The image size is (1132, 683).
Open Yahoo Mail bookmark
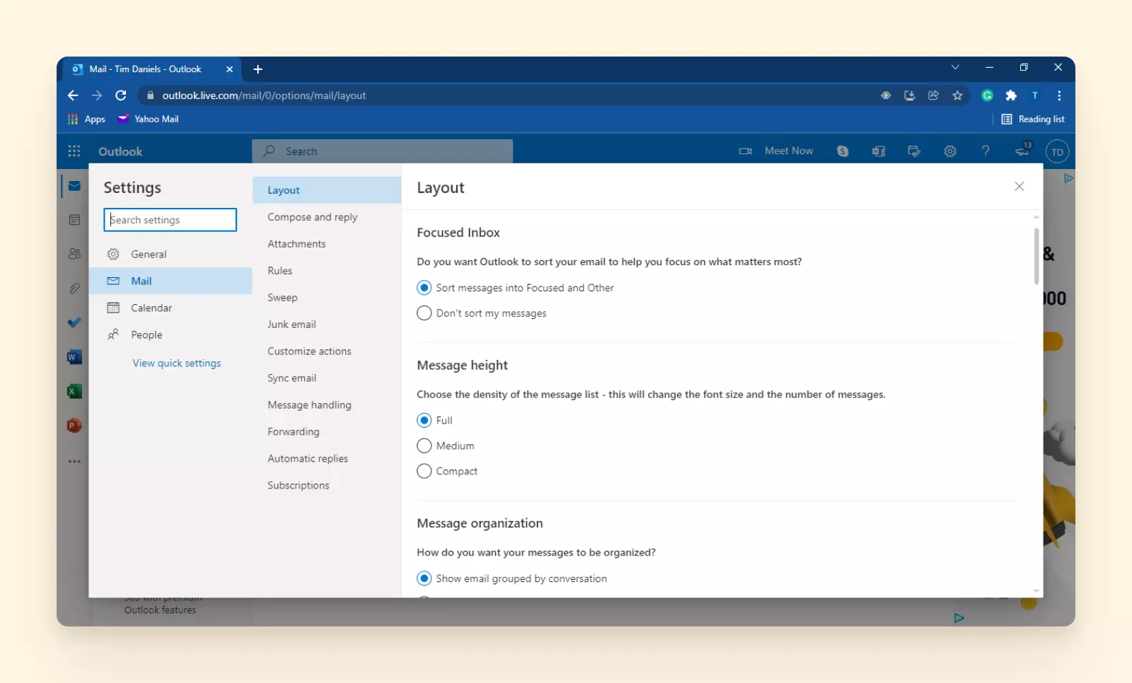click(149, 119)
